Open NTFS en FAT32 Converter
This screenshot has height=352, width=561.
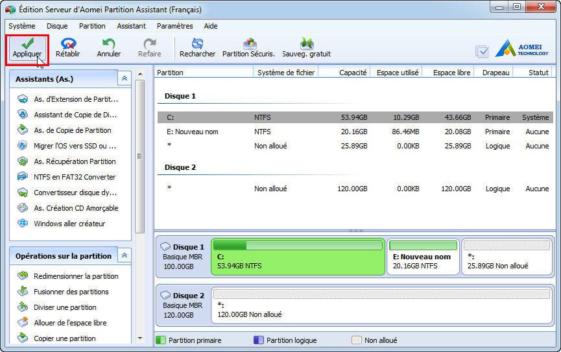coord(67,177)
